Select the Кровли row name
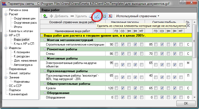The image size is (199, 109). coord(51,88)
